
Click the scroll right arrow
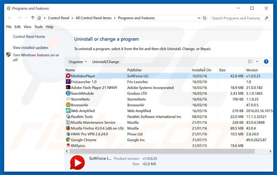point(270,151)
